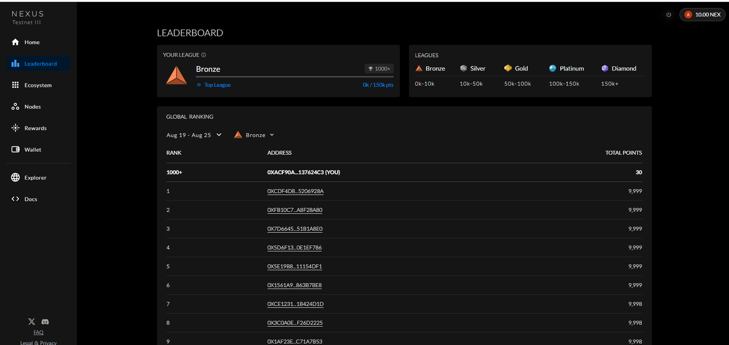The width and height of the screenshot is (729, 345).
Task: Open the FAQ link
Action: [x=38, y=332]
